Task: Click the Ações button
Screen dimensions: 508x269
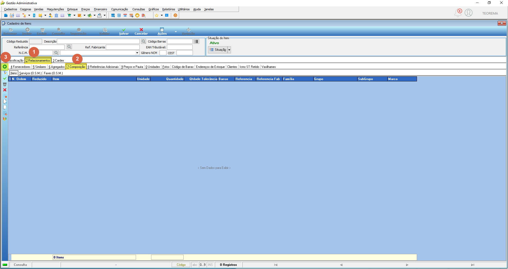Action: [x=162, y=31]
